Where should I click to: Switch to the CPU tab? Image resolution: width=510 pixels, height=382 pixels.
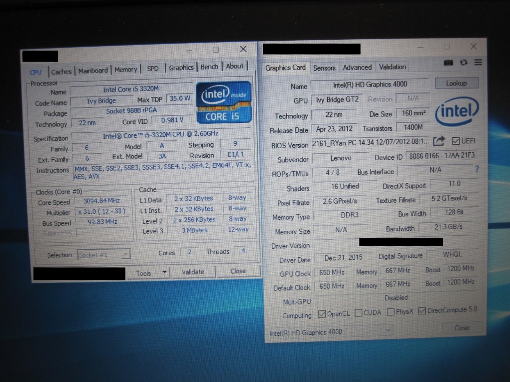pos(36,72)
